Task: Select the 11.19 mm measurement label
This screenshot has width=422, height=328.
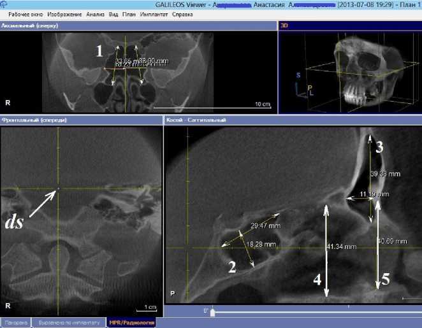Action: (375, 194)
